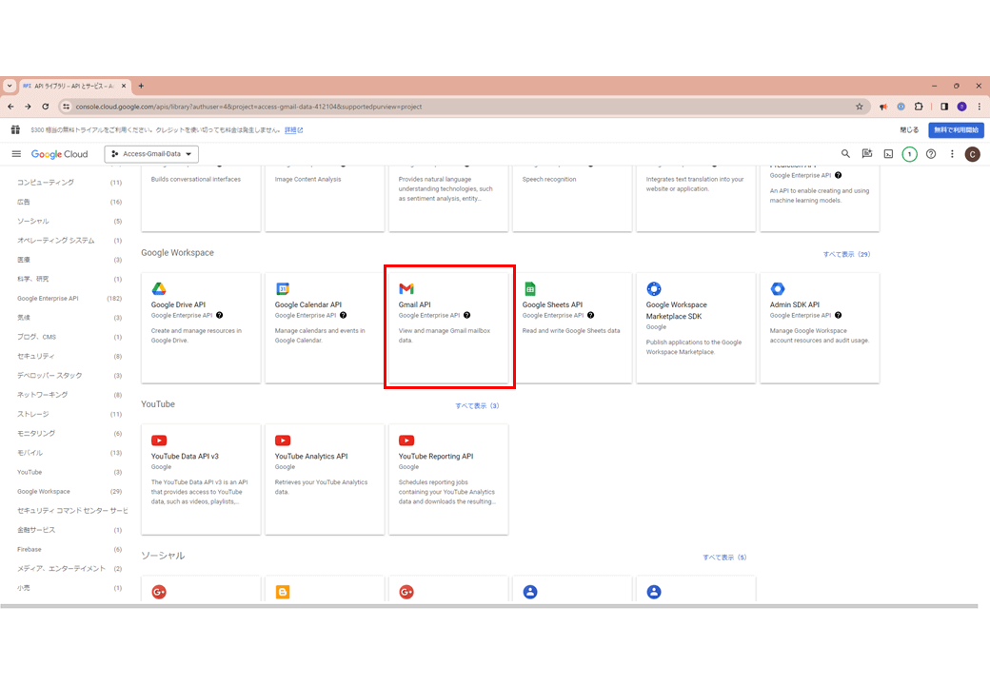Toggle the browser side panel icon
The width and height of the screenshot is (990, 685).
[x=944, y=107]
